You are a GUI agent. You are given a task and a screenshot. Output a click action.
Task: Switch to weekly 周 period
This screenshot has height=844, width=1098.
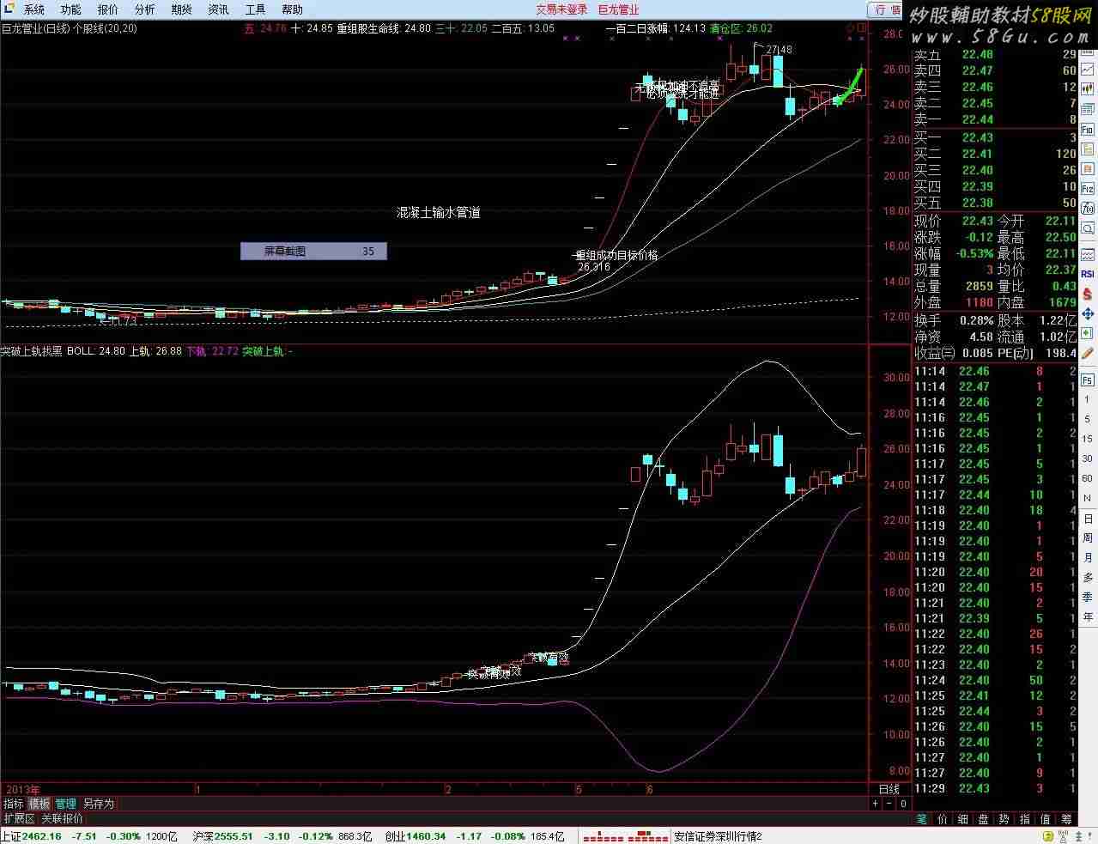click(1088, 538)
